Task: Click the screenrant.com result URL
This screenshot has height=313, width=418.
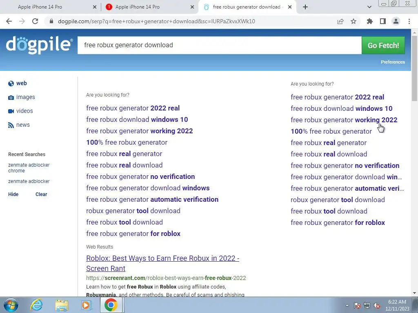Action: pyautogui.click(x=166, y=278)
